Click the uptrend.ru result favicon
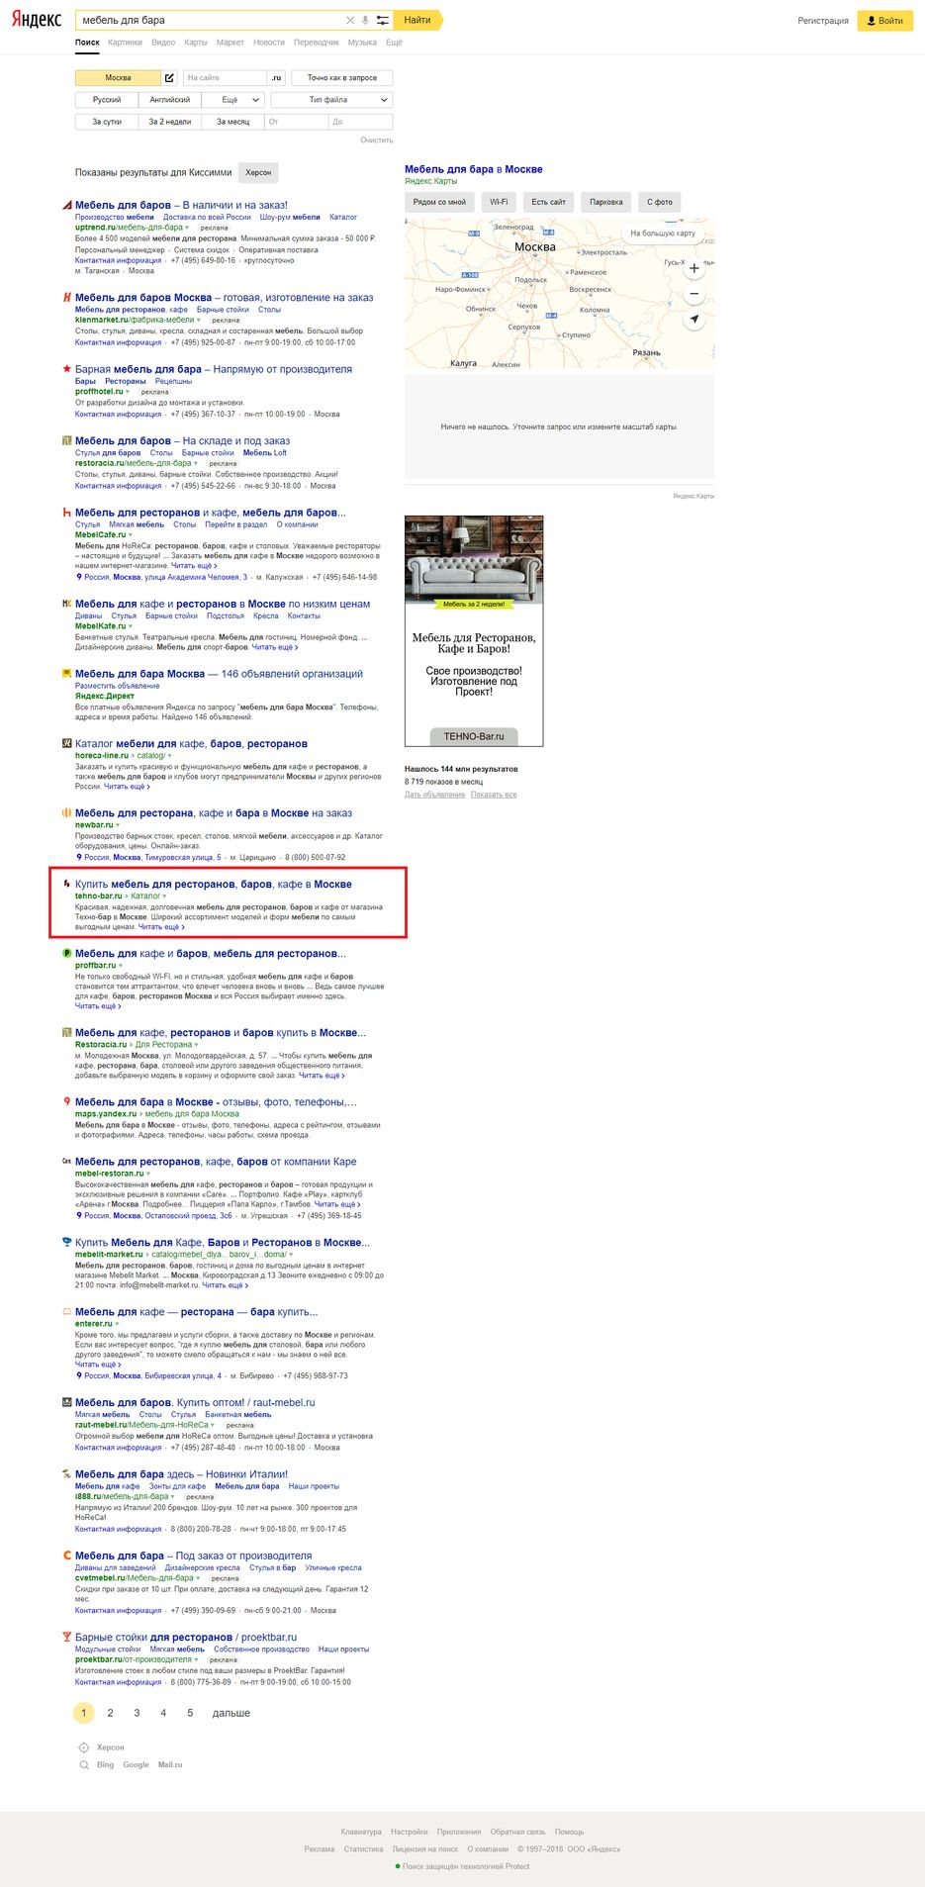Viewport: 925px width, 1887px height. tap(67, 205)
